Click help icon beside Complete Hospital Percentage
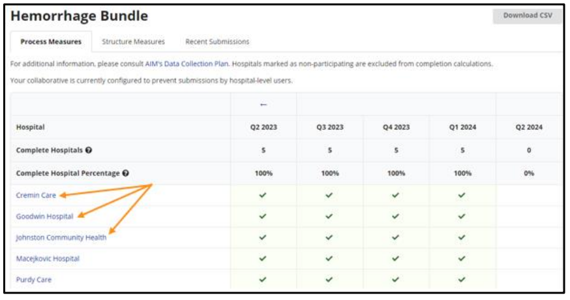This screenshot has height=300, width=570. tap(125, 173)
